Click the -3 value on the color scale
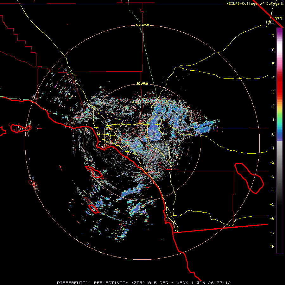Viewport: 285px width, 285px height. (x=272, y=176)
